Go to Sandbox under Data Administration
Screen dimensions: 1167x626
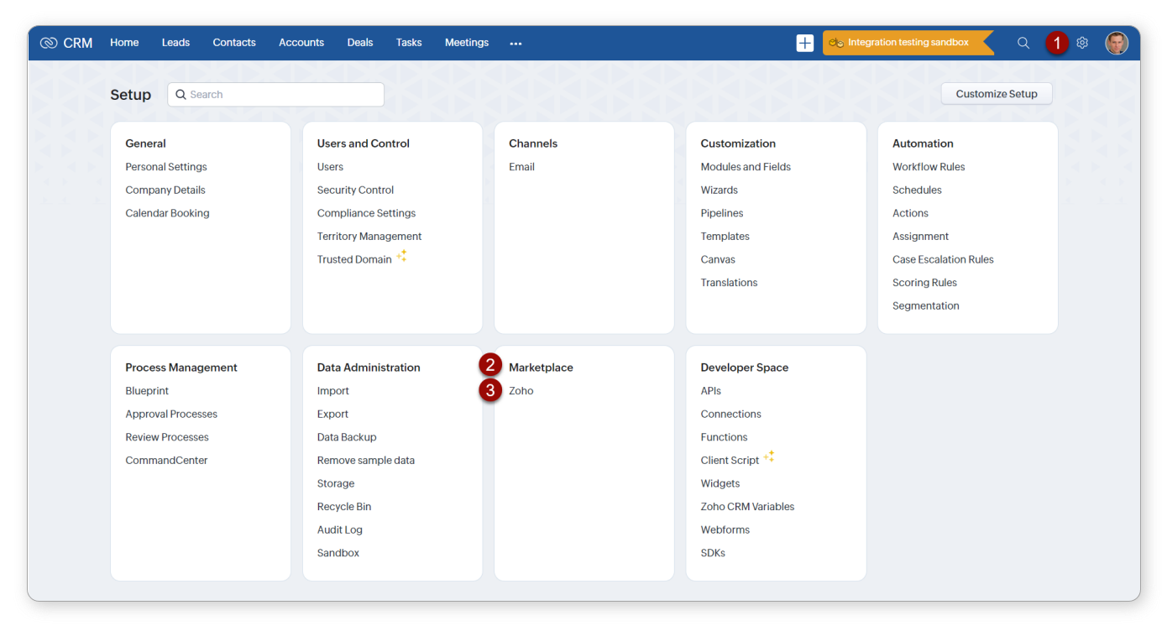(x=338, y=553)
